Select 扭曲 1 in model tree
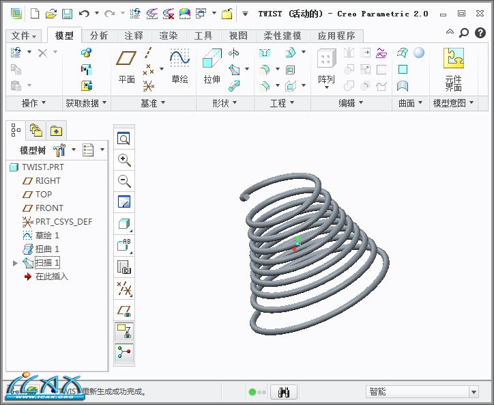The height and width of the screenshot is (405, 494). pos(47,249)
